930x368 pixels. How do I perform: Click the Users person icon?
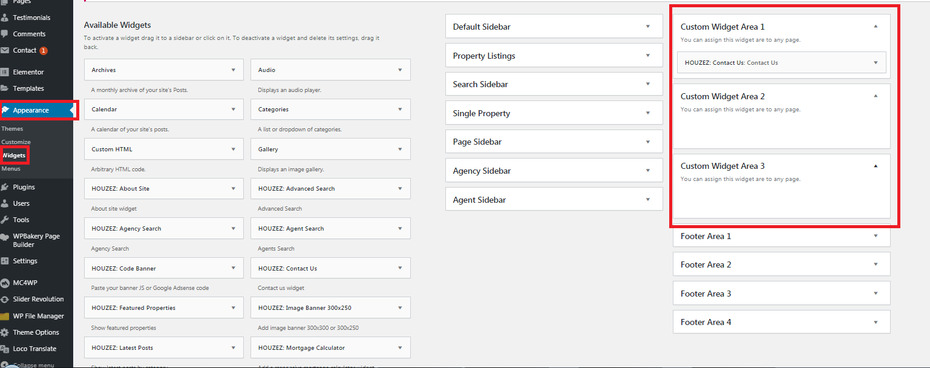5,203
